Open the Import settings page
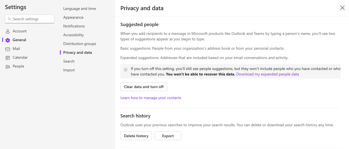This screenshot has height=149, width=349. click(x=69, y=70)
